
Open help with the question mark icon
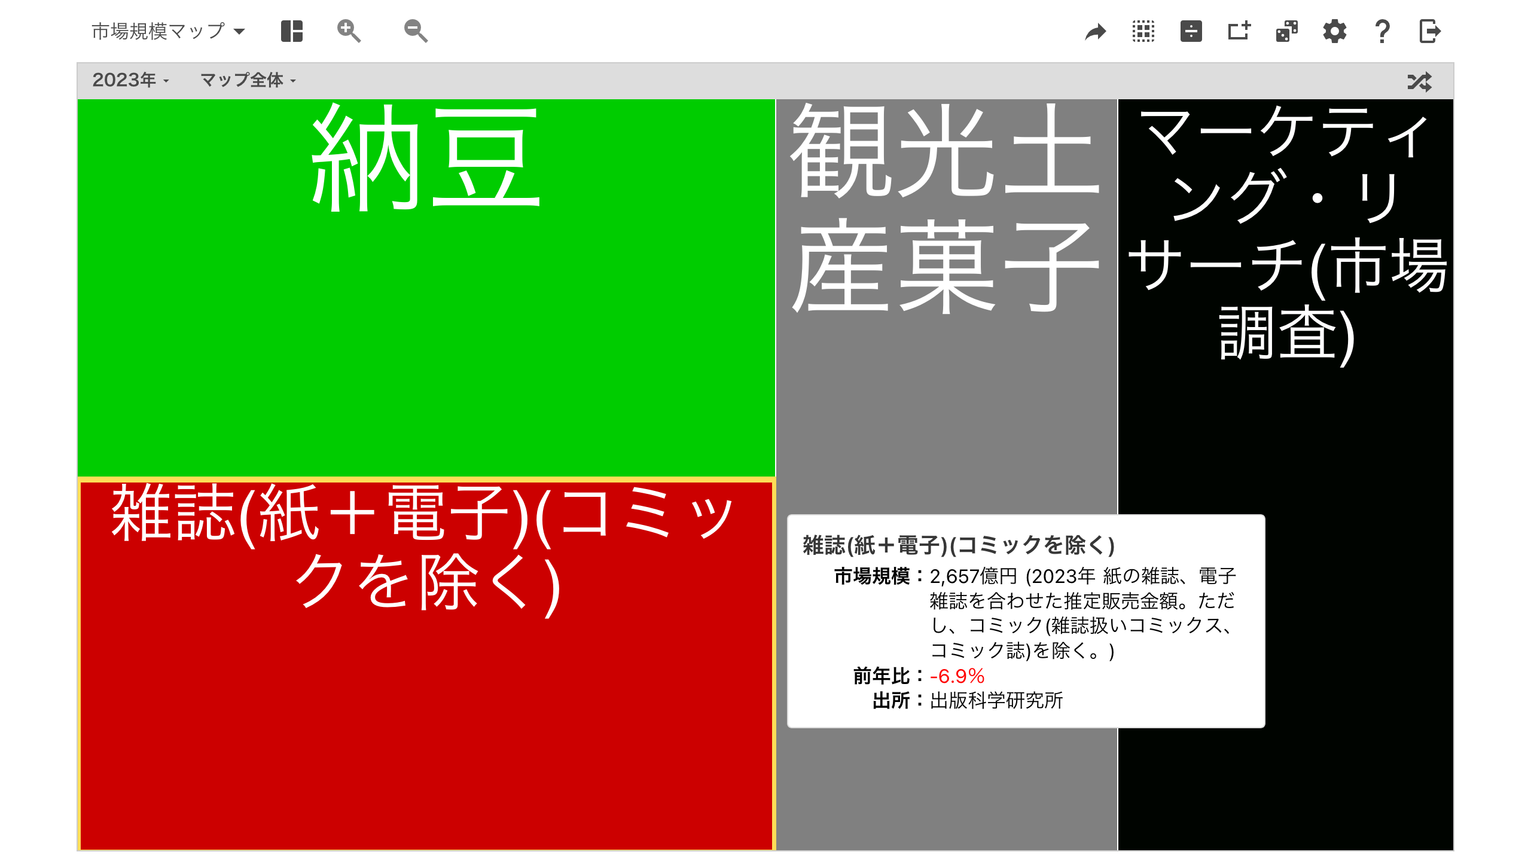click(1383, 31)
